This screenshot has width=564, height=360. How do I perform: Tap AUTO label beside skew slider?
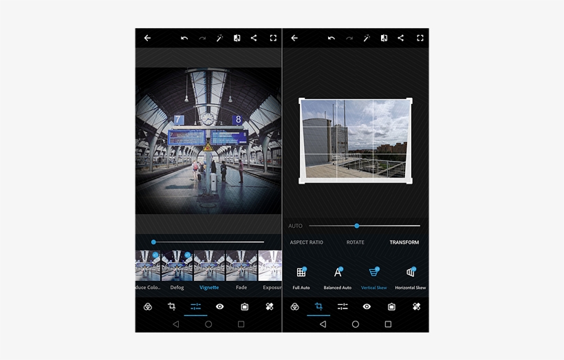point(295,226)
